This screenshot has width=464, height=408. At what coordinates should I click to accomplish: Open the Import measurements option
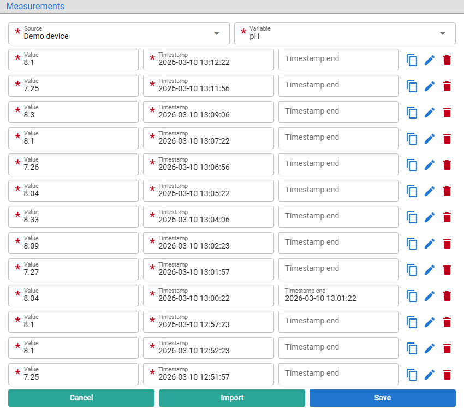pos(232,398)
